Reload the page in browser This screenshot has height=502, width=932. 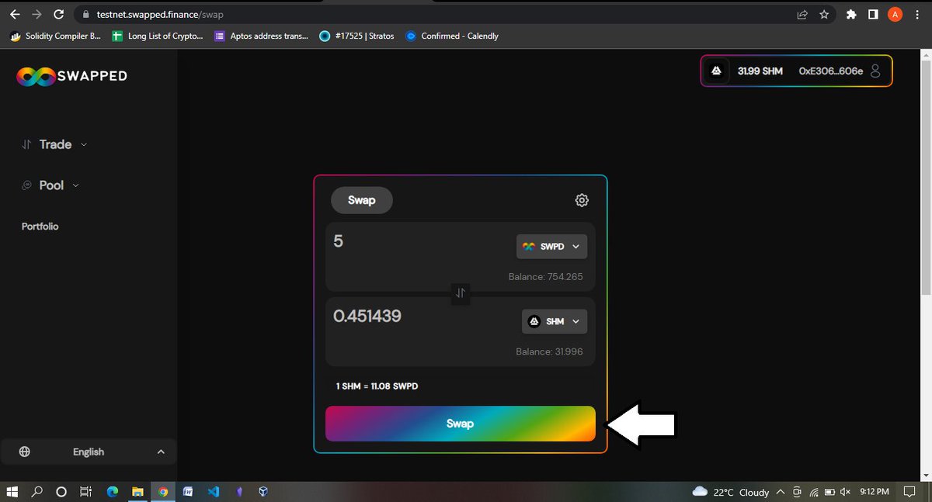(58, 14)
